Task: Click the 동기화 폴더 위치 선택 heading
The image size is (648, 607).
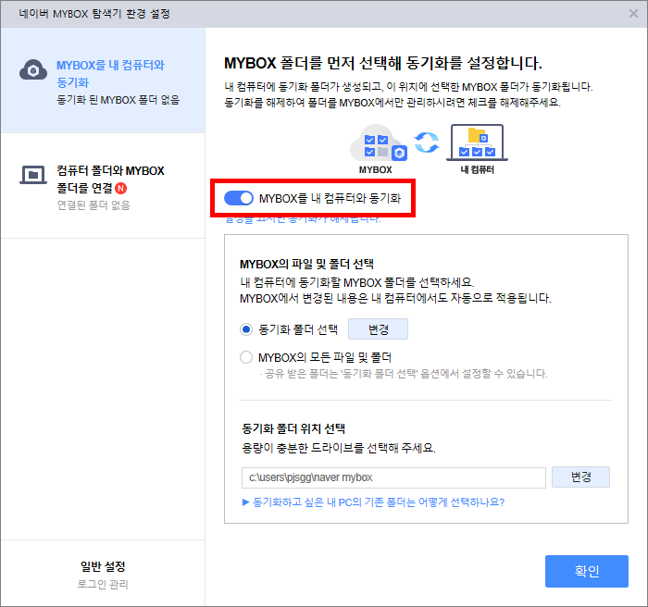Action: click(293, 428)
